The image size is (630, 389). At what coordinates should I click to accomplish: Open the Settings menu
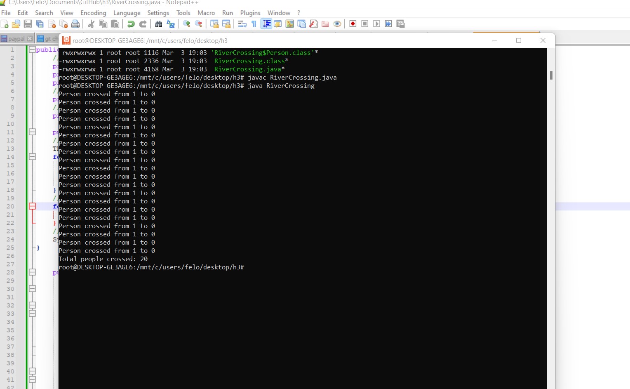[158, 13]
